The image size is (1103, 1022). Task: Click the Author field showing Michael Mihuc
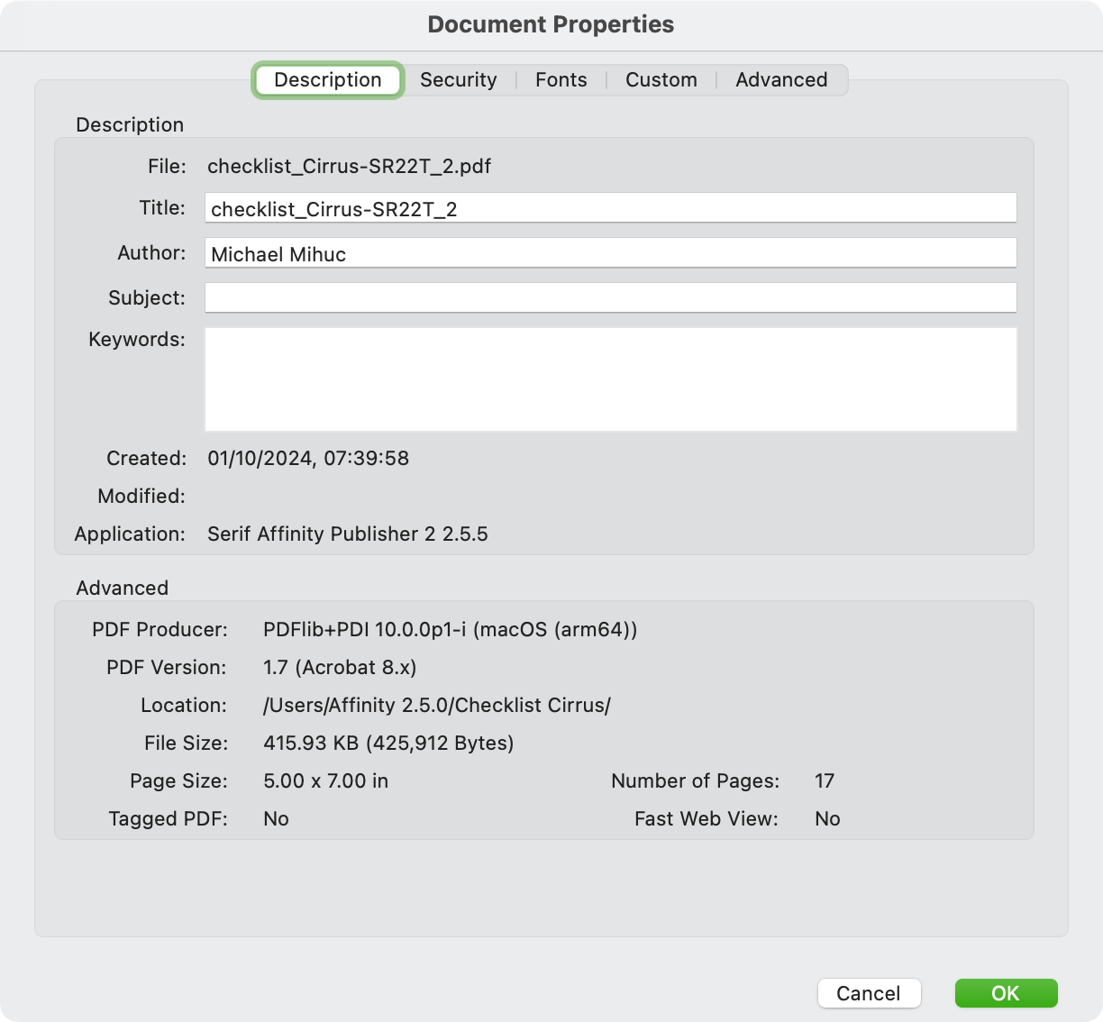click(x=610, y=253)
